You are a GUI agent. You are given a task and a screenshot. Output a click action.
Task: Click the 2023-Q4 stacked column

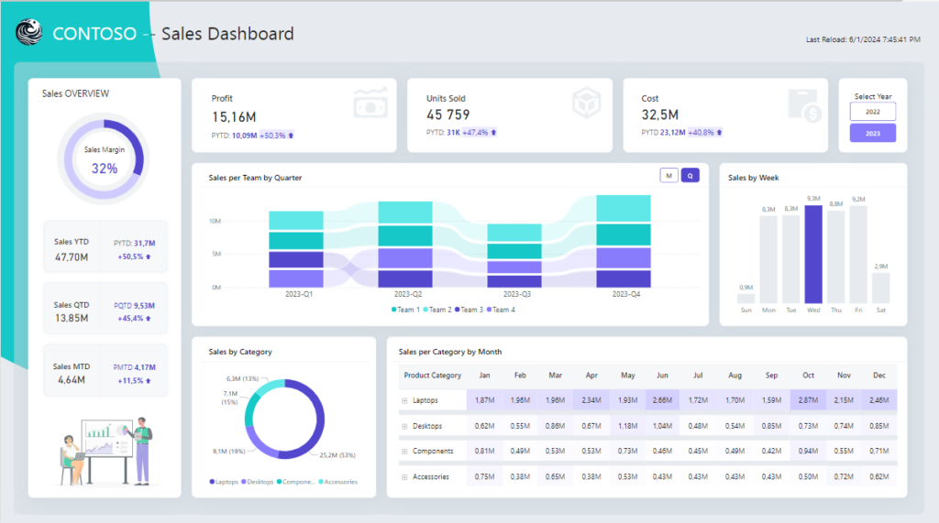(624, 241)
